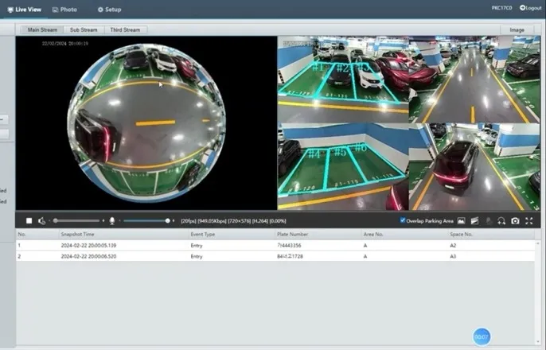Click the clapperboard recording icon

click(474, 220)
